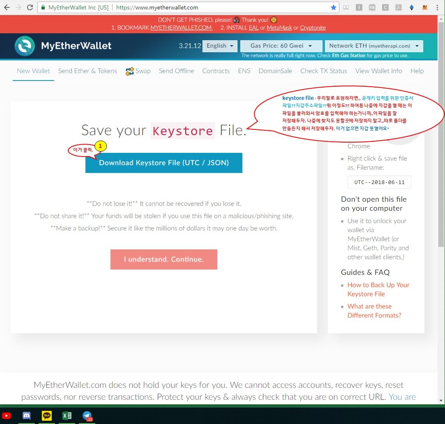Open the Eth Gas Station link
This screenshot has height=424, width=445.
pos(348,55)
